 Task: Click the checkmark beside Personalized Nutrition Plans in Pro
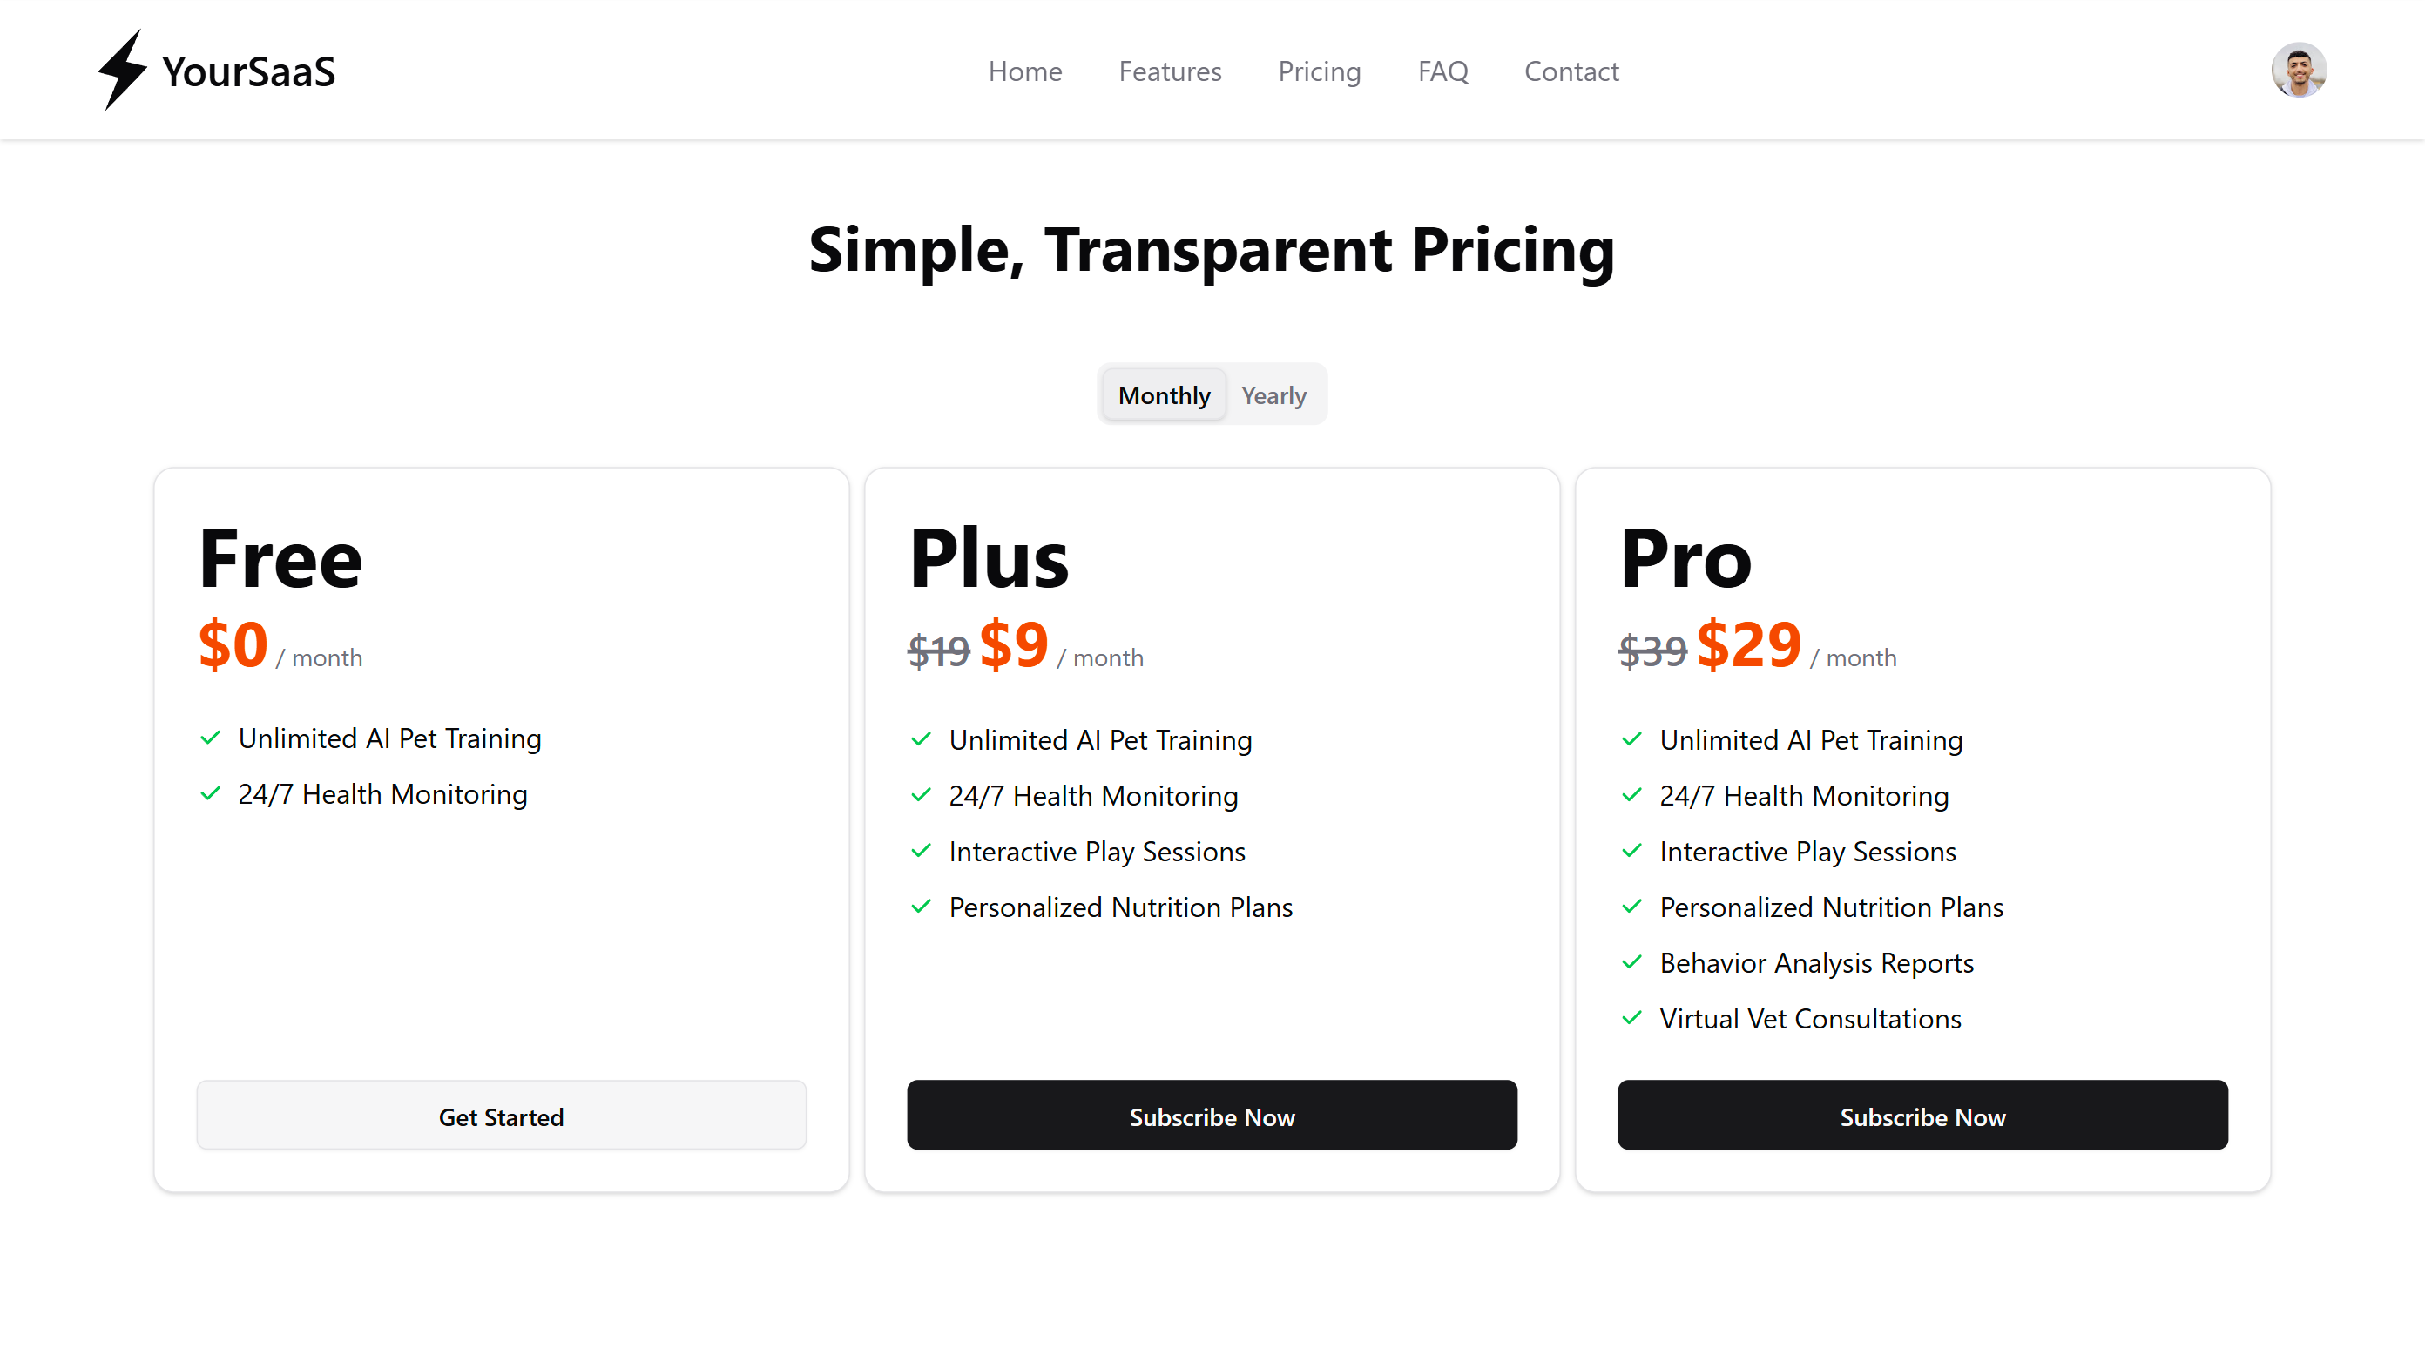tap(1631, 907)
